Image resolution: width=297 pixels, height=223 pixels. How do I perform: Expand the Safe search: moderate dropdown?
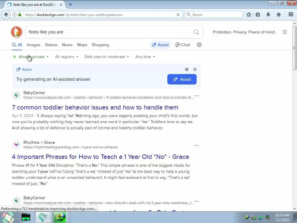[107, 57]
